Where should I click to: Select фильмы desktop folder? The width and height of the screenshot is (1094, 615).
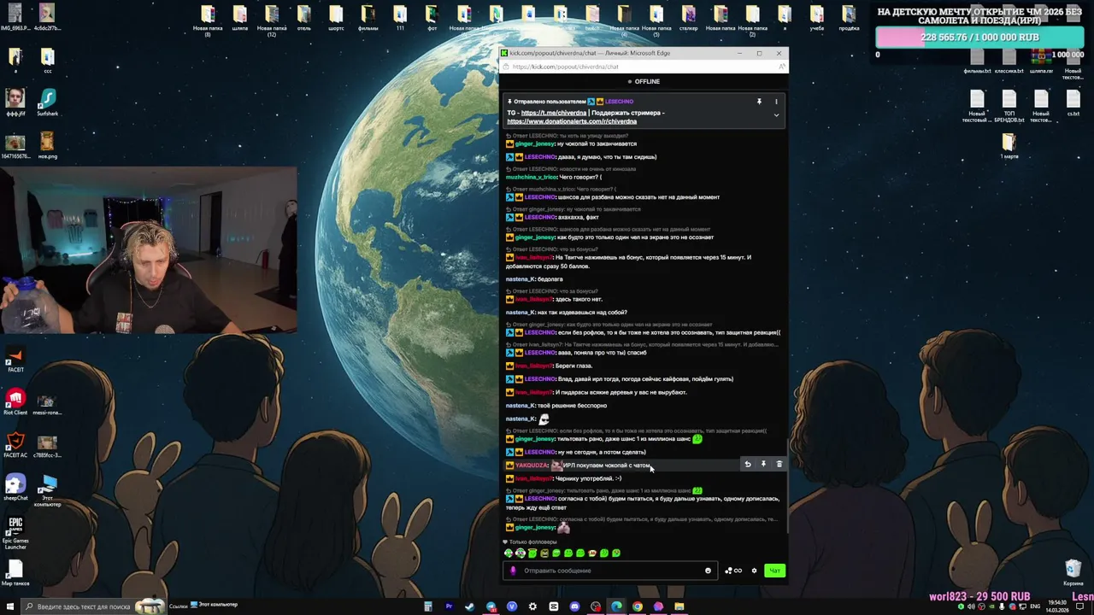coord(368,18)
